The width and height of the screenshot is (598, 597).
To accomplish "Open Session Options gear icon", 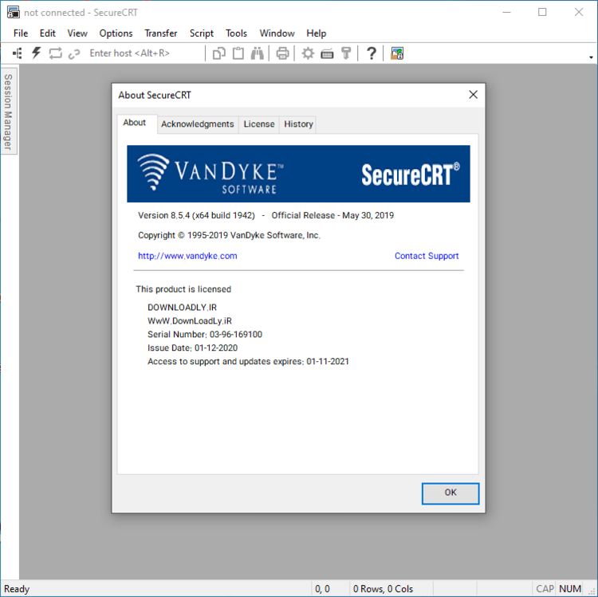I will 308,53.
